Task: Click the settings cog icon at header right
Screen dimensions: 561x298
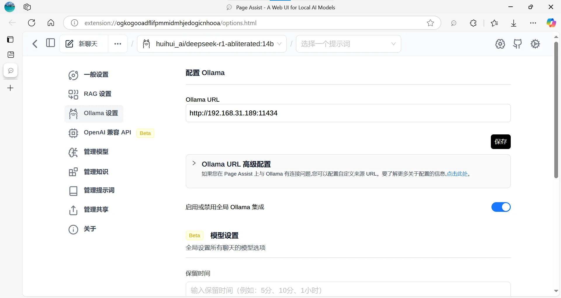Action: [x=535, y=44]
